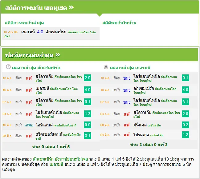This screenshot has height=179, width=200.
Task: Click the 1-2 score against โปรตุเกส
Action: (185, 135)
